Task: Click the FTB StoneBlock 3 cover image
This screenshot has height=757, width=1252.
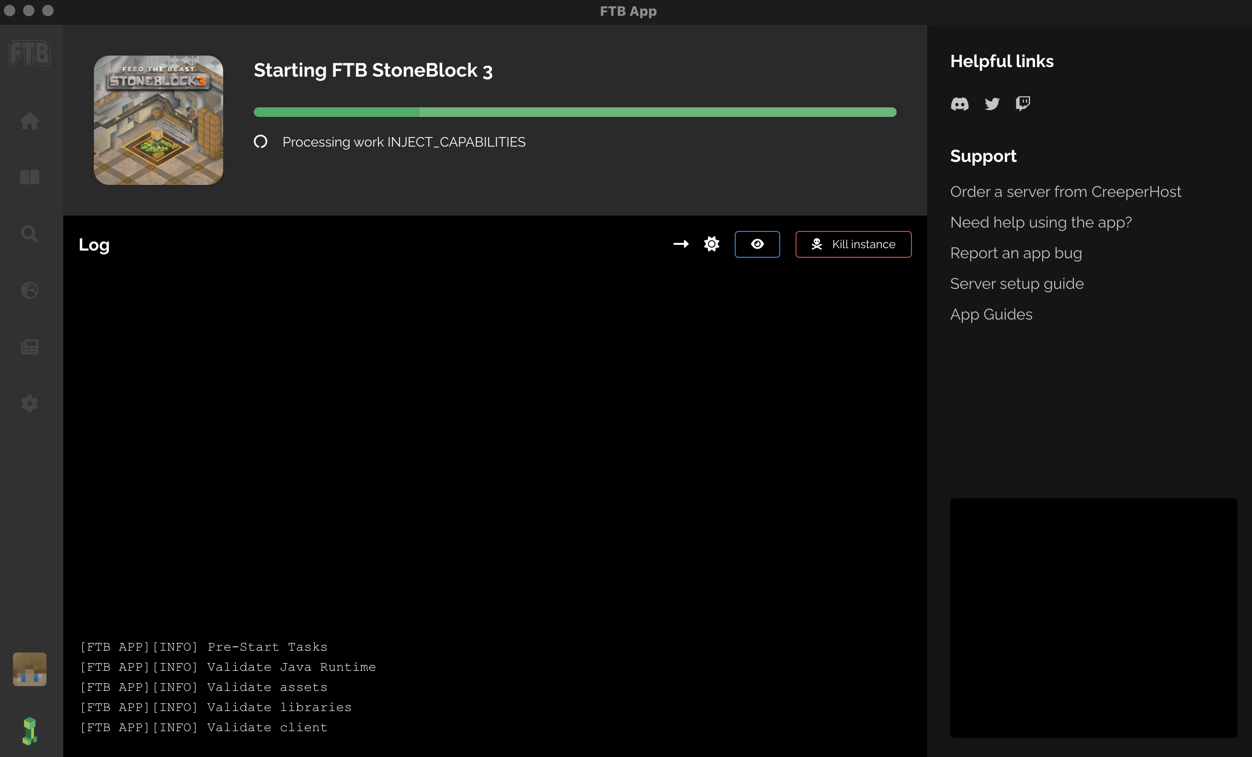Action: tap(158, 120)
